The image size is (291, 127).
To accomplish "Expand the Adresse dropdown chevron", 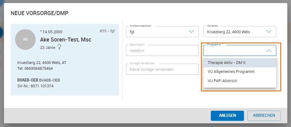I will [269, 31].
